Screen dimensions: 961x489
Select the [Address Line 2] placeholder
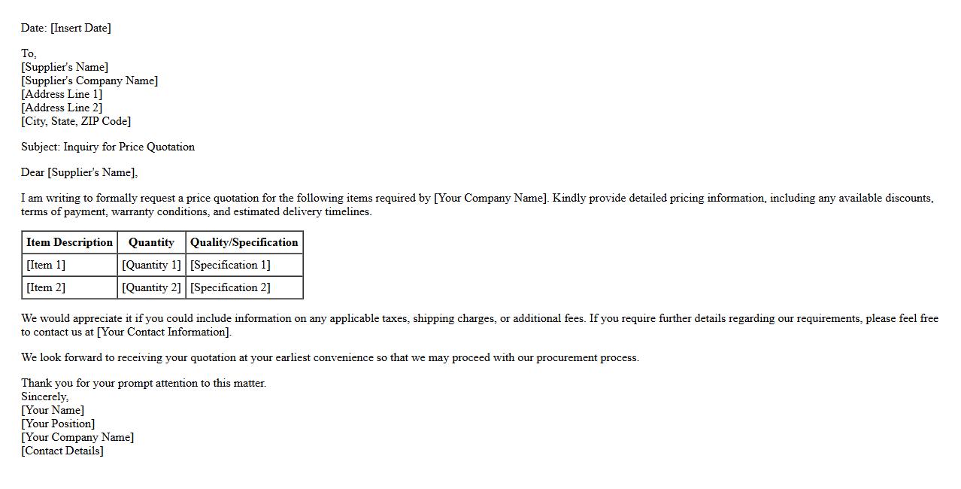62,108
